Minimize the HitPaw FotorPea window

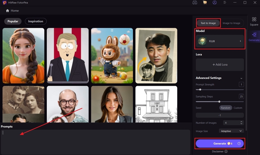[235, 2]
